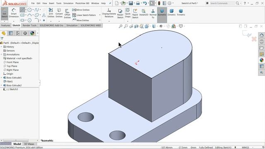This screenshot has width=265, height=149.
Task: Open the PhotoView 360 menu
Action: point(82,3)
